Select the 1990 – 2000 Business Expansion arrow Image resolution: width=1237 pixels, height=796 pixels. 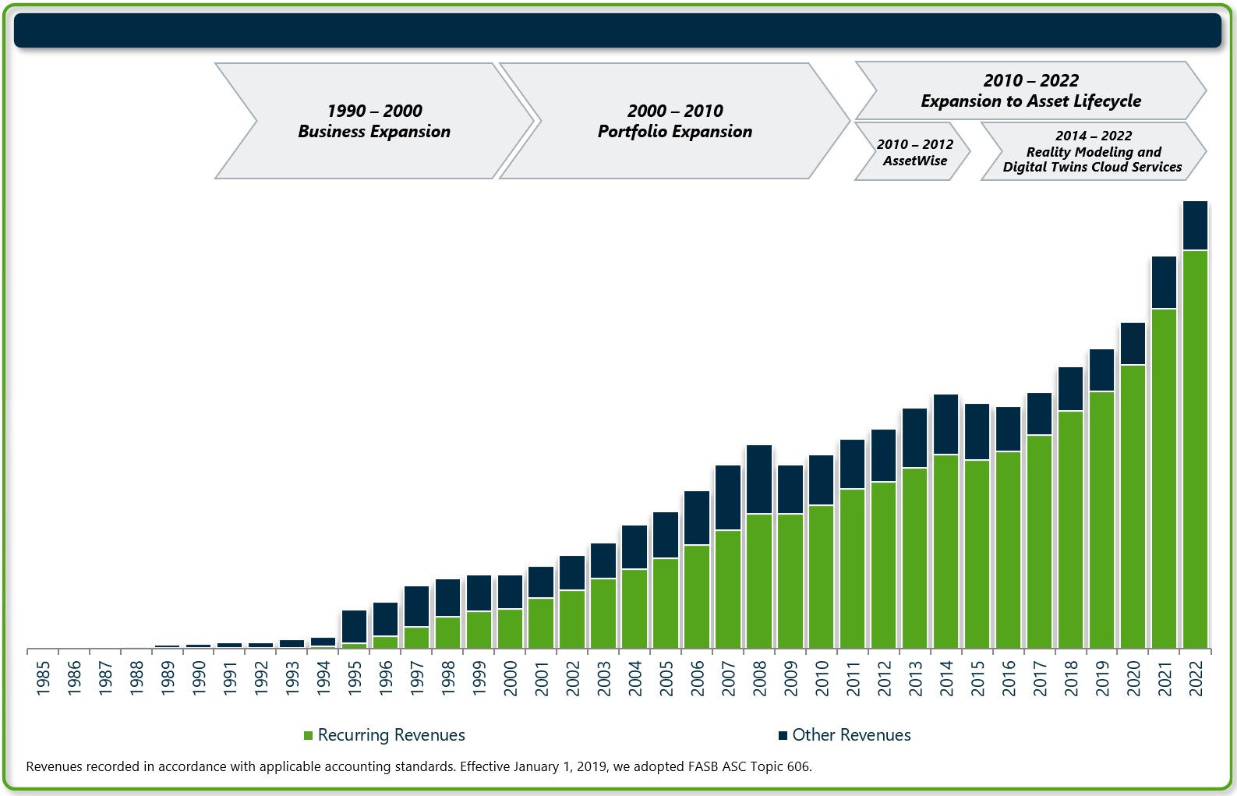click(x=374, y=121)
